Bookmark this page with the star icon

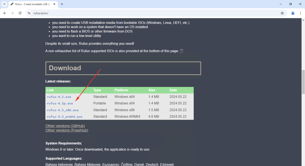[x=282, y=13]
